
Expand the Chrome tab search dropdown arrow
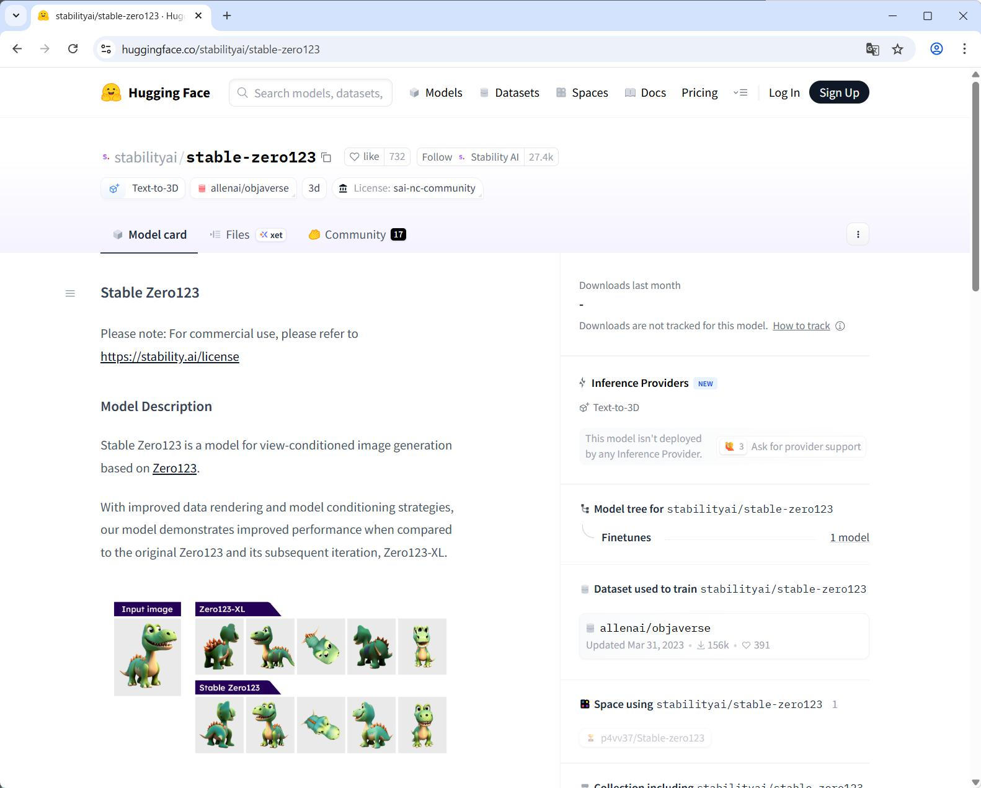[16, 15]
